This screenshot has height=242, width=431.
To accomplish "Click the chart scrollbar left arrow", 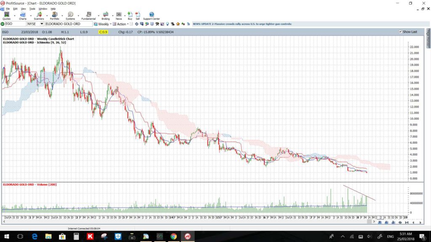I will pyautogui.click(x=4, y=221).
